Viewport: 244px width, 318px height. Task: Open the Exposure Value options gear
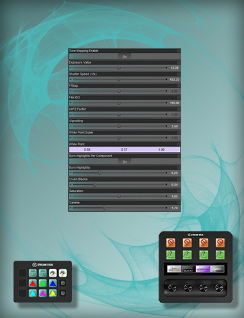[179, 62]
